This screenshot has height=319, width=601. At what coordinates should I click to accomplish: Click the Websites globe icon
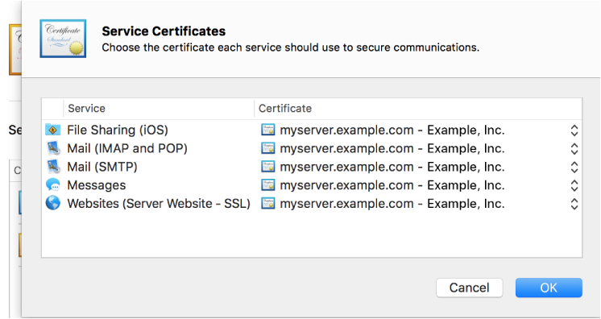click(x=52, y=203)
